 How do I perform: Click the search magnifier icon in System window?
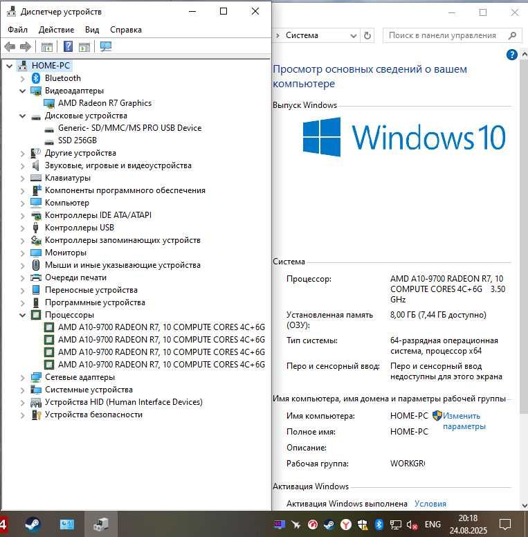[x=512, y=35]
